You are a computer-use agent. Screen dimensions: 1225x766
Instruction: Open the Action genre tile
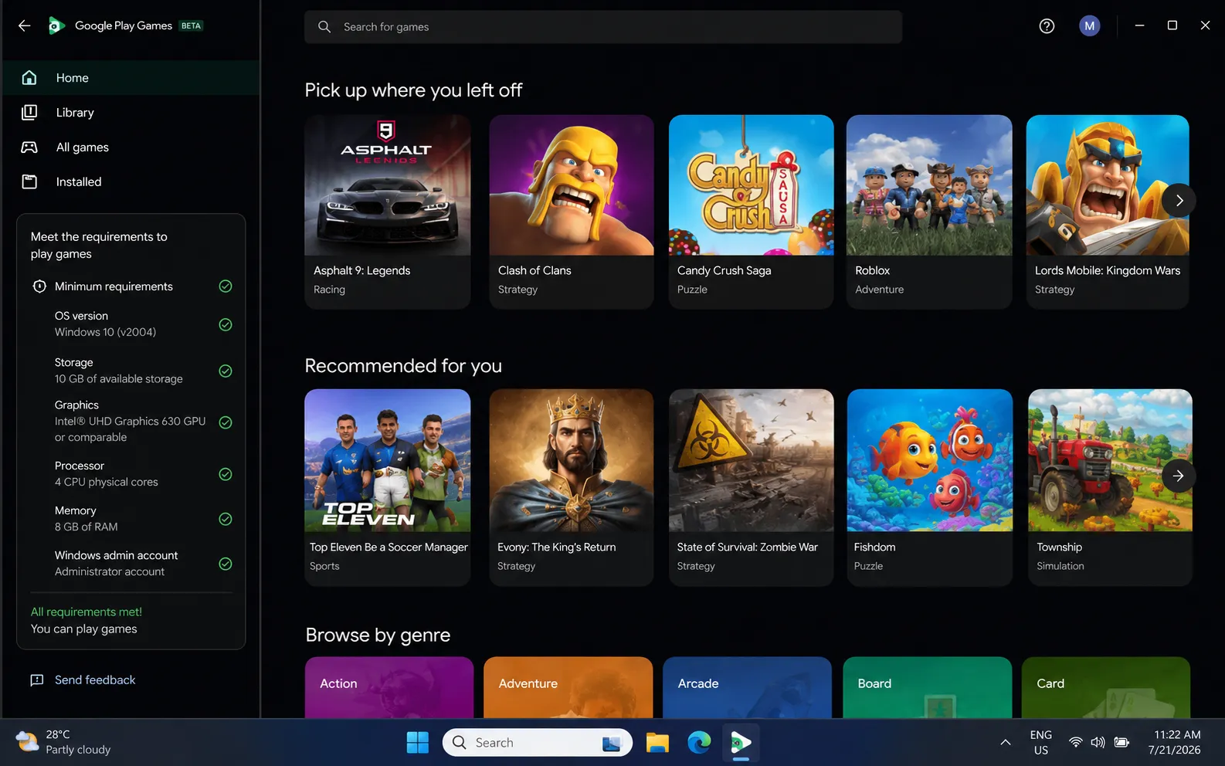tap(389, 687)
